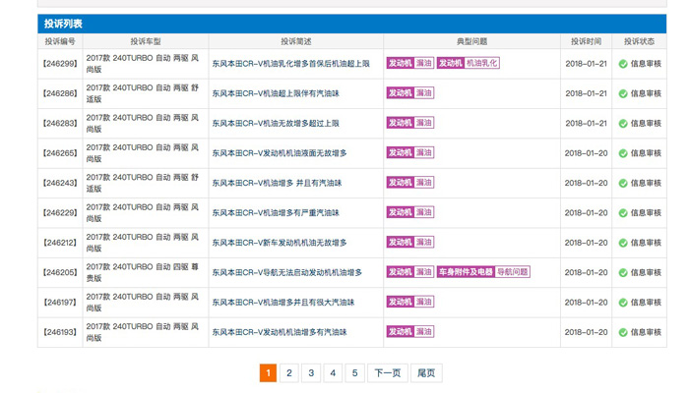Viewport: 689px width, 393px height.
Task: Click 车身附件及电器 category tag
Action: 466,272
